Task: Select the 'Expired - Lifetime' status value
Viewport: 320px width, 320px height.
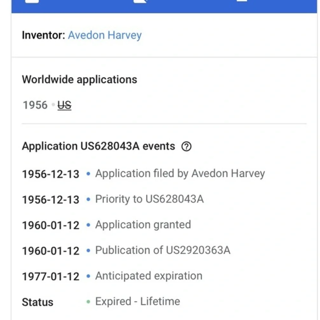Action: [x=138, y=301]
